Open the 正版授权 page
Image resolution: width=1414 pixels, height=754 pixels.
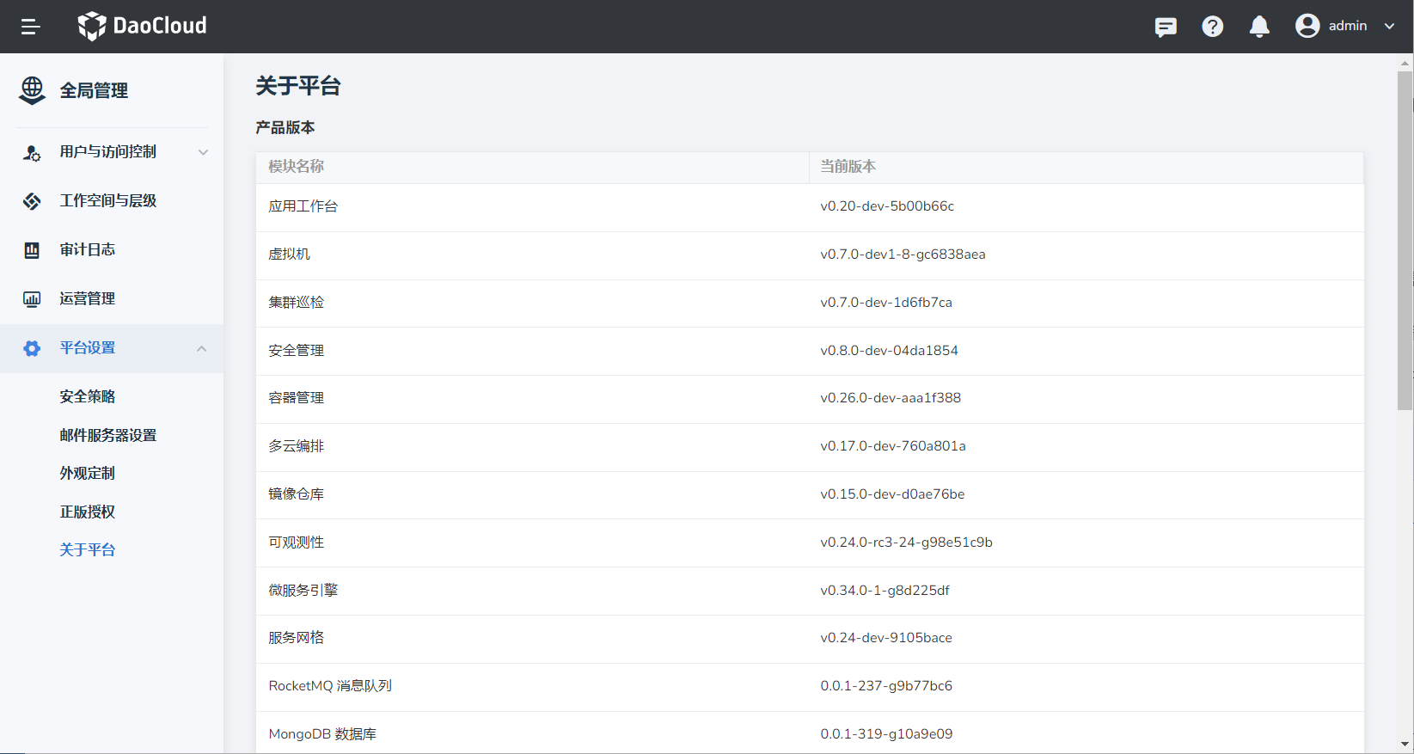87,512
